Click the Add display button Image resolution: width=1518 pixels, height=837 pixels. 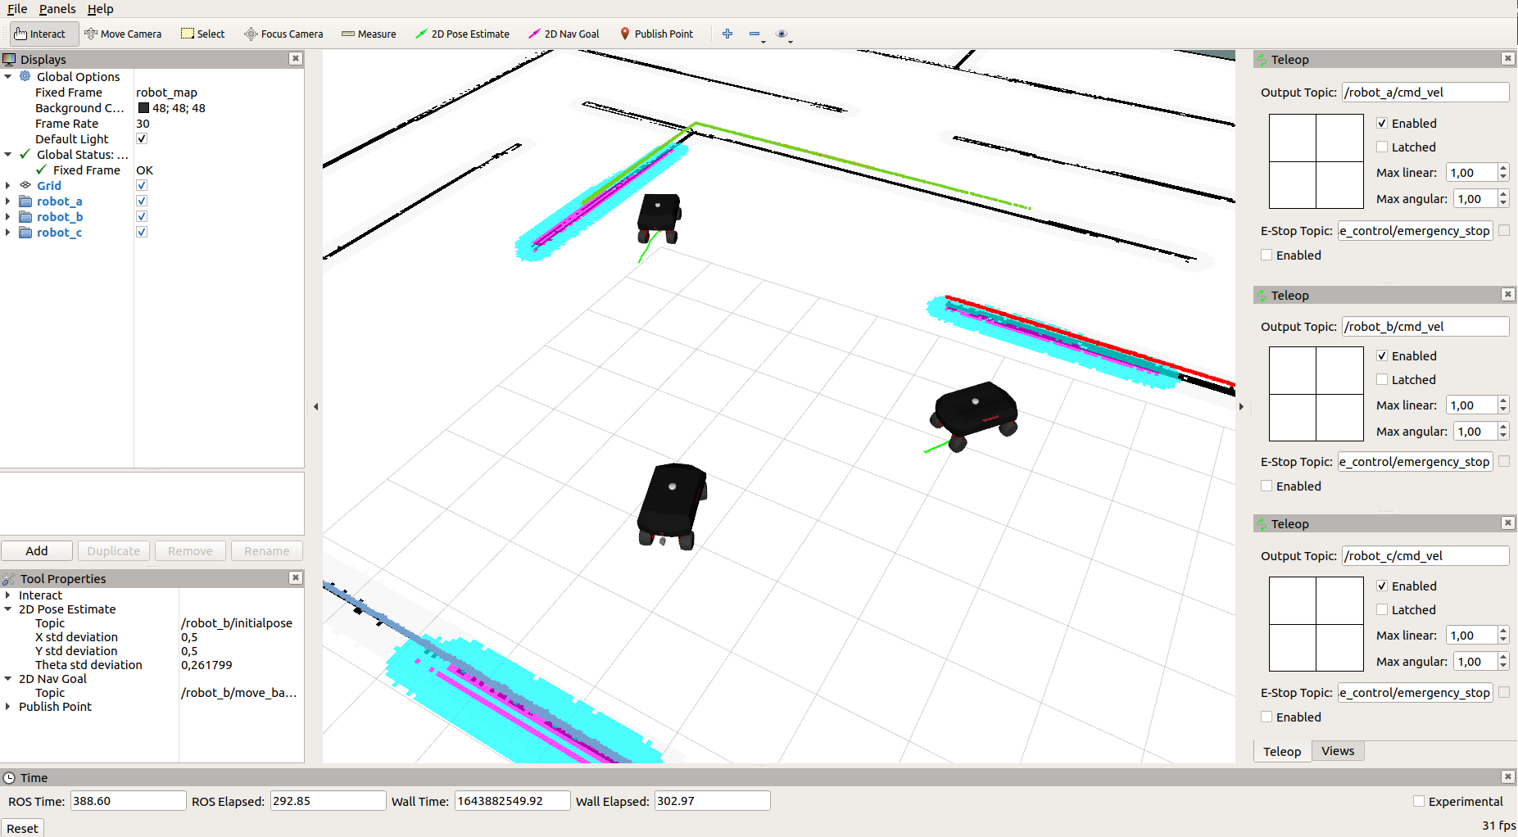coord(37,550)
